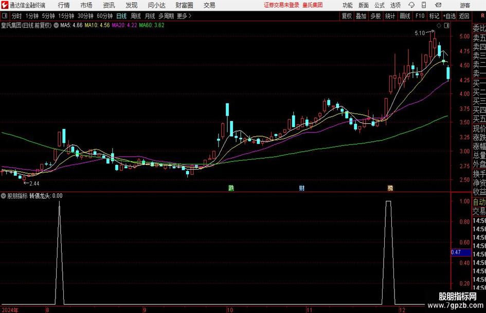
Task: Activate the 画线 drawing tool
Action: point(405,16)
